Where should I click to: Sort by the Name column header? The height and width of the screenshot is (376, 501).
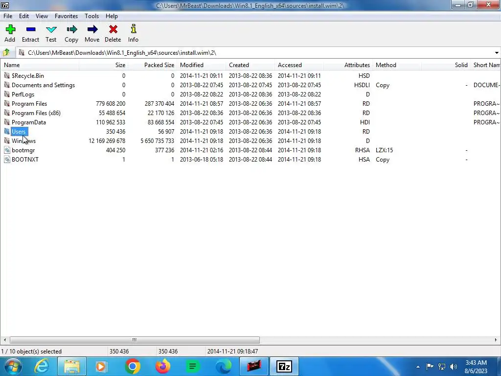tap(40, 65)
